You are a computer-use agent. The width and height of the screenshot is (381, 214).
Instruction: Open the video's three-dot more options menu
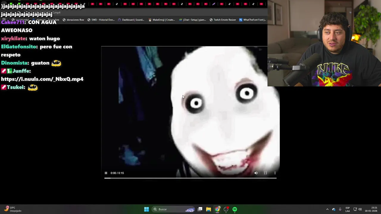[275, 173]
